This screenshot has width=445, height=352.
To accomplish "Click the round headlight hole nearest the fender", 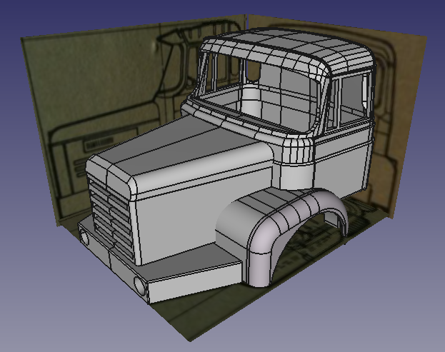I will pyautogui.click(x=140, y=286).
